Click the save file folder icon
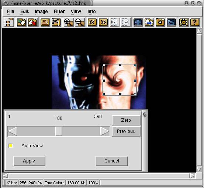The height and width of the screenshot is (188, 204). click(x=32, y=22)
